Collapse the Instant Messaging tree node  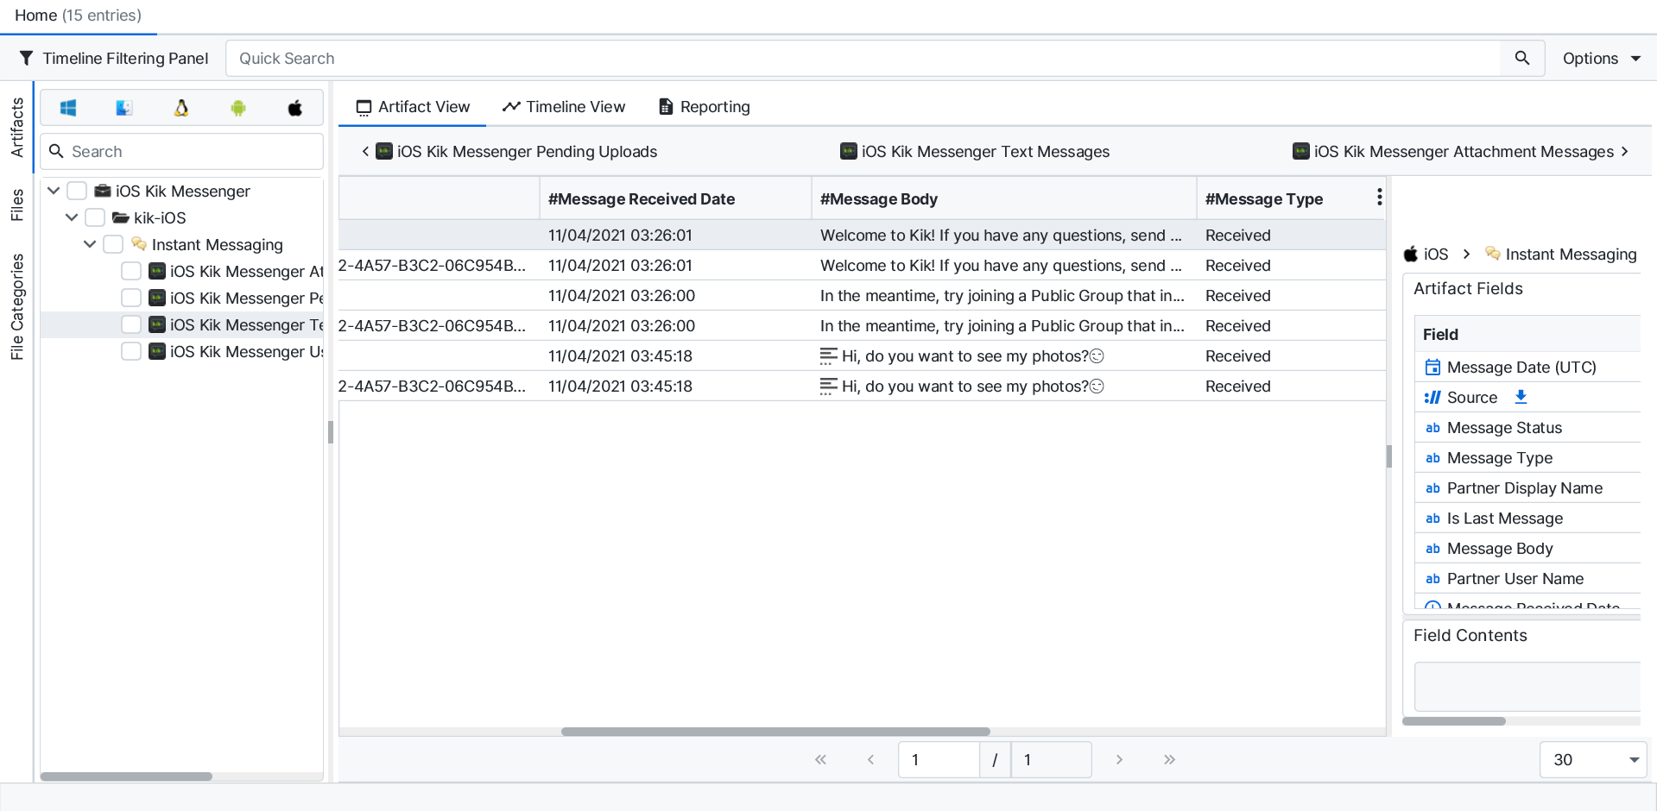pos(90,244)
